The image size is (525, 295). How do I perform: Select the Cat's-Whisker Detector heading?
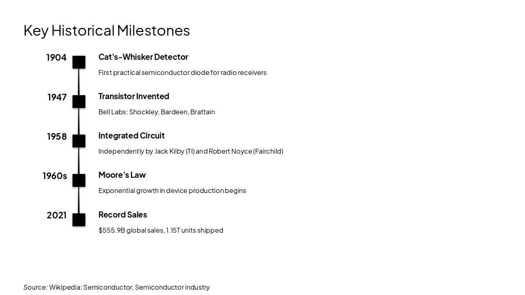tap(143, 57)
